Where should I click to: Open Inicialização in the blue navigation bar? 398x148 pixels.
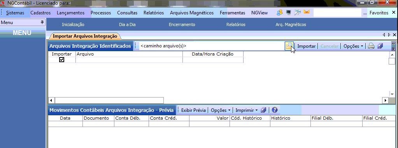pos(73,24)
